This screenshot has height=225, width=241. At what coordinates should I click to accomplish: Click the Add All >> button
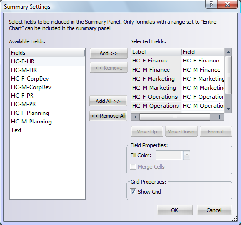point(108,101)
